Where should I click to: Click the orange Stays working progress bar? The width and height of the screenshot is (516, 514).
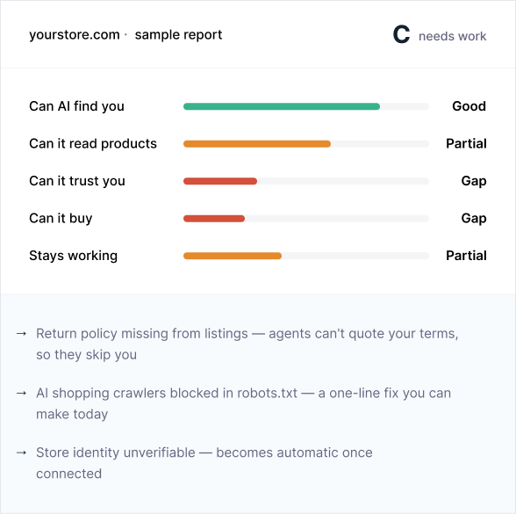tap(233, 256)
